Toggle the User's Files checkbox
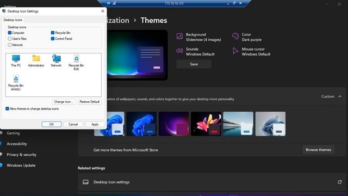Screen dimensions: 348x196 [10, 39]
